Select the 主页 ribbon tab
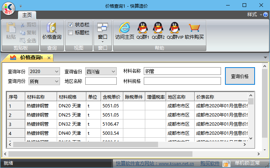This screenshot has width=270, height=168. pos(27,15)
